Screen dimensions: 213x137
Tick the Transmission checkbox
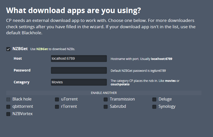tap(106, 99)
